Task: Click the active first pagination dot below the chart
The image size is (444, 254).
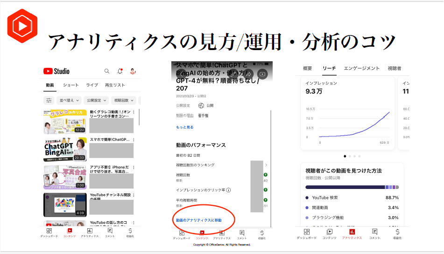Action: point(345,156)
